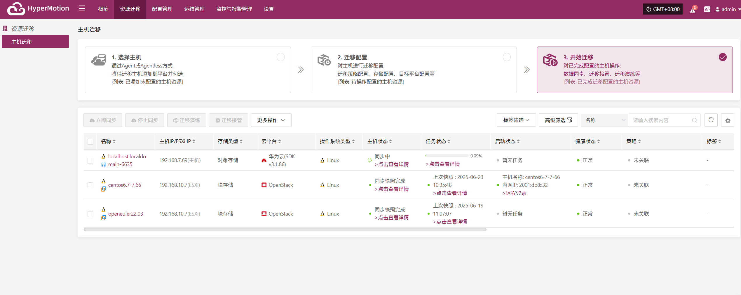Click the refresh table icon
The image size is (741, 295).
point(711,120)
